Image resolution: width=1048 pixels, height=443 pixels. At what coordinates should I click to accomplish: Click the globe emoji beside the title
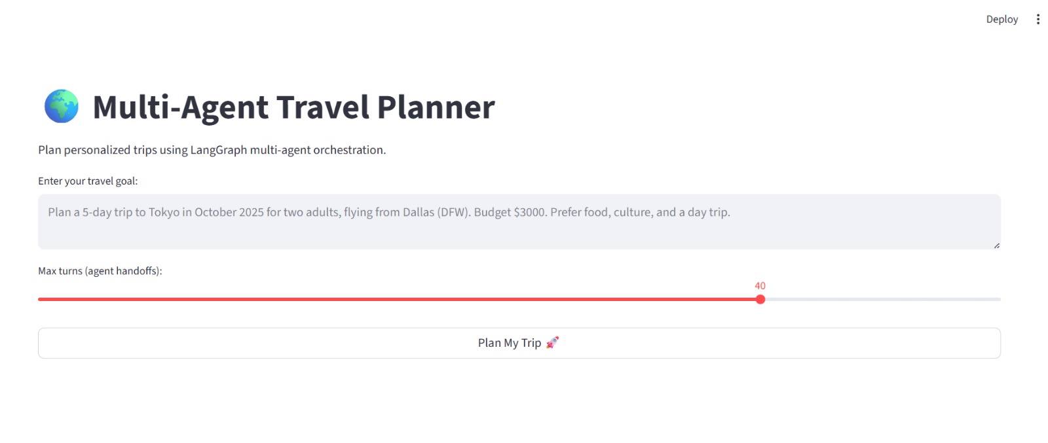click(x=62, y=106)
